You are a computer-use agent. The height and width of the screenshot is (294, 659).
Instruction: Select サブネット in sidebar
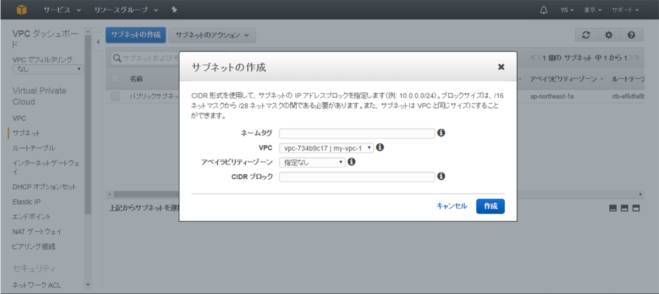pyautogui.click(x=26, y=133)
